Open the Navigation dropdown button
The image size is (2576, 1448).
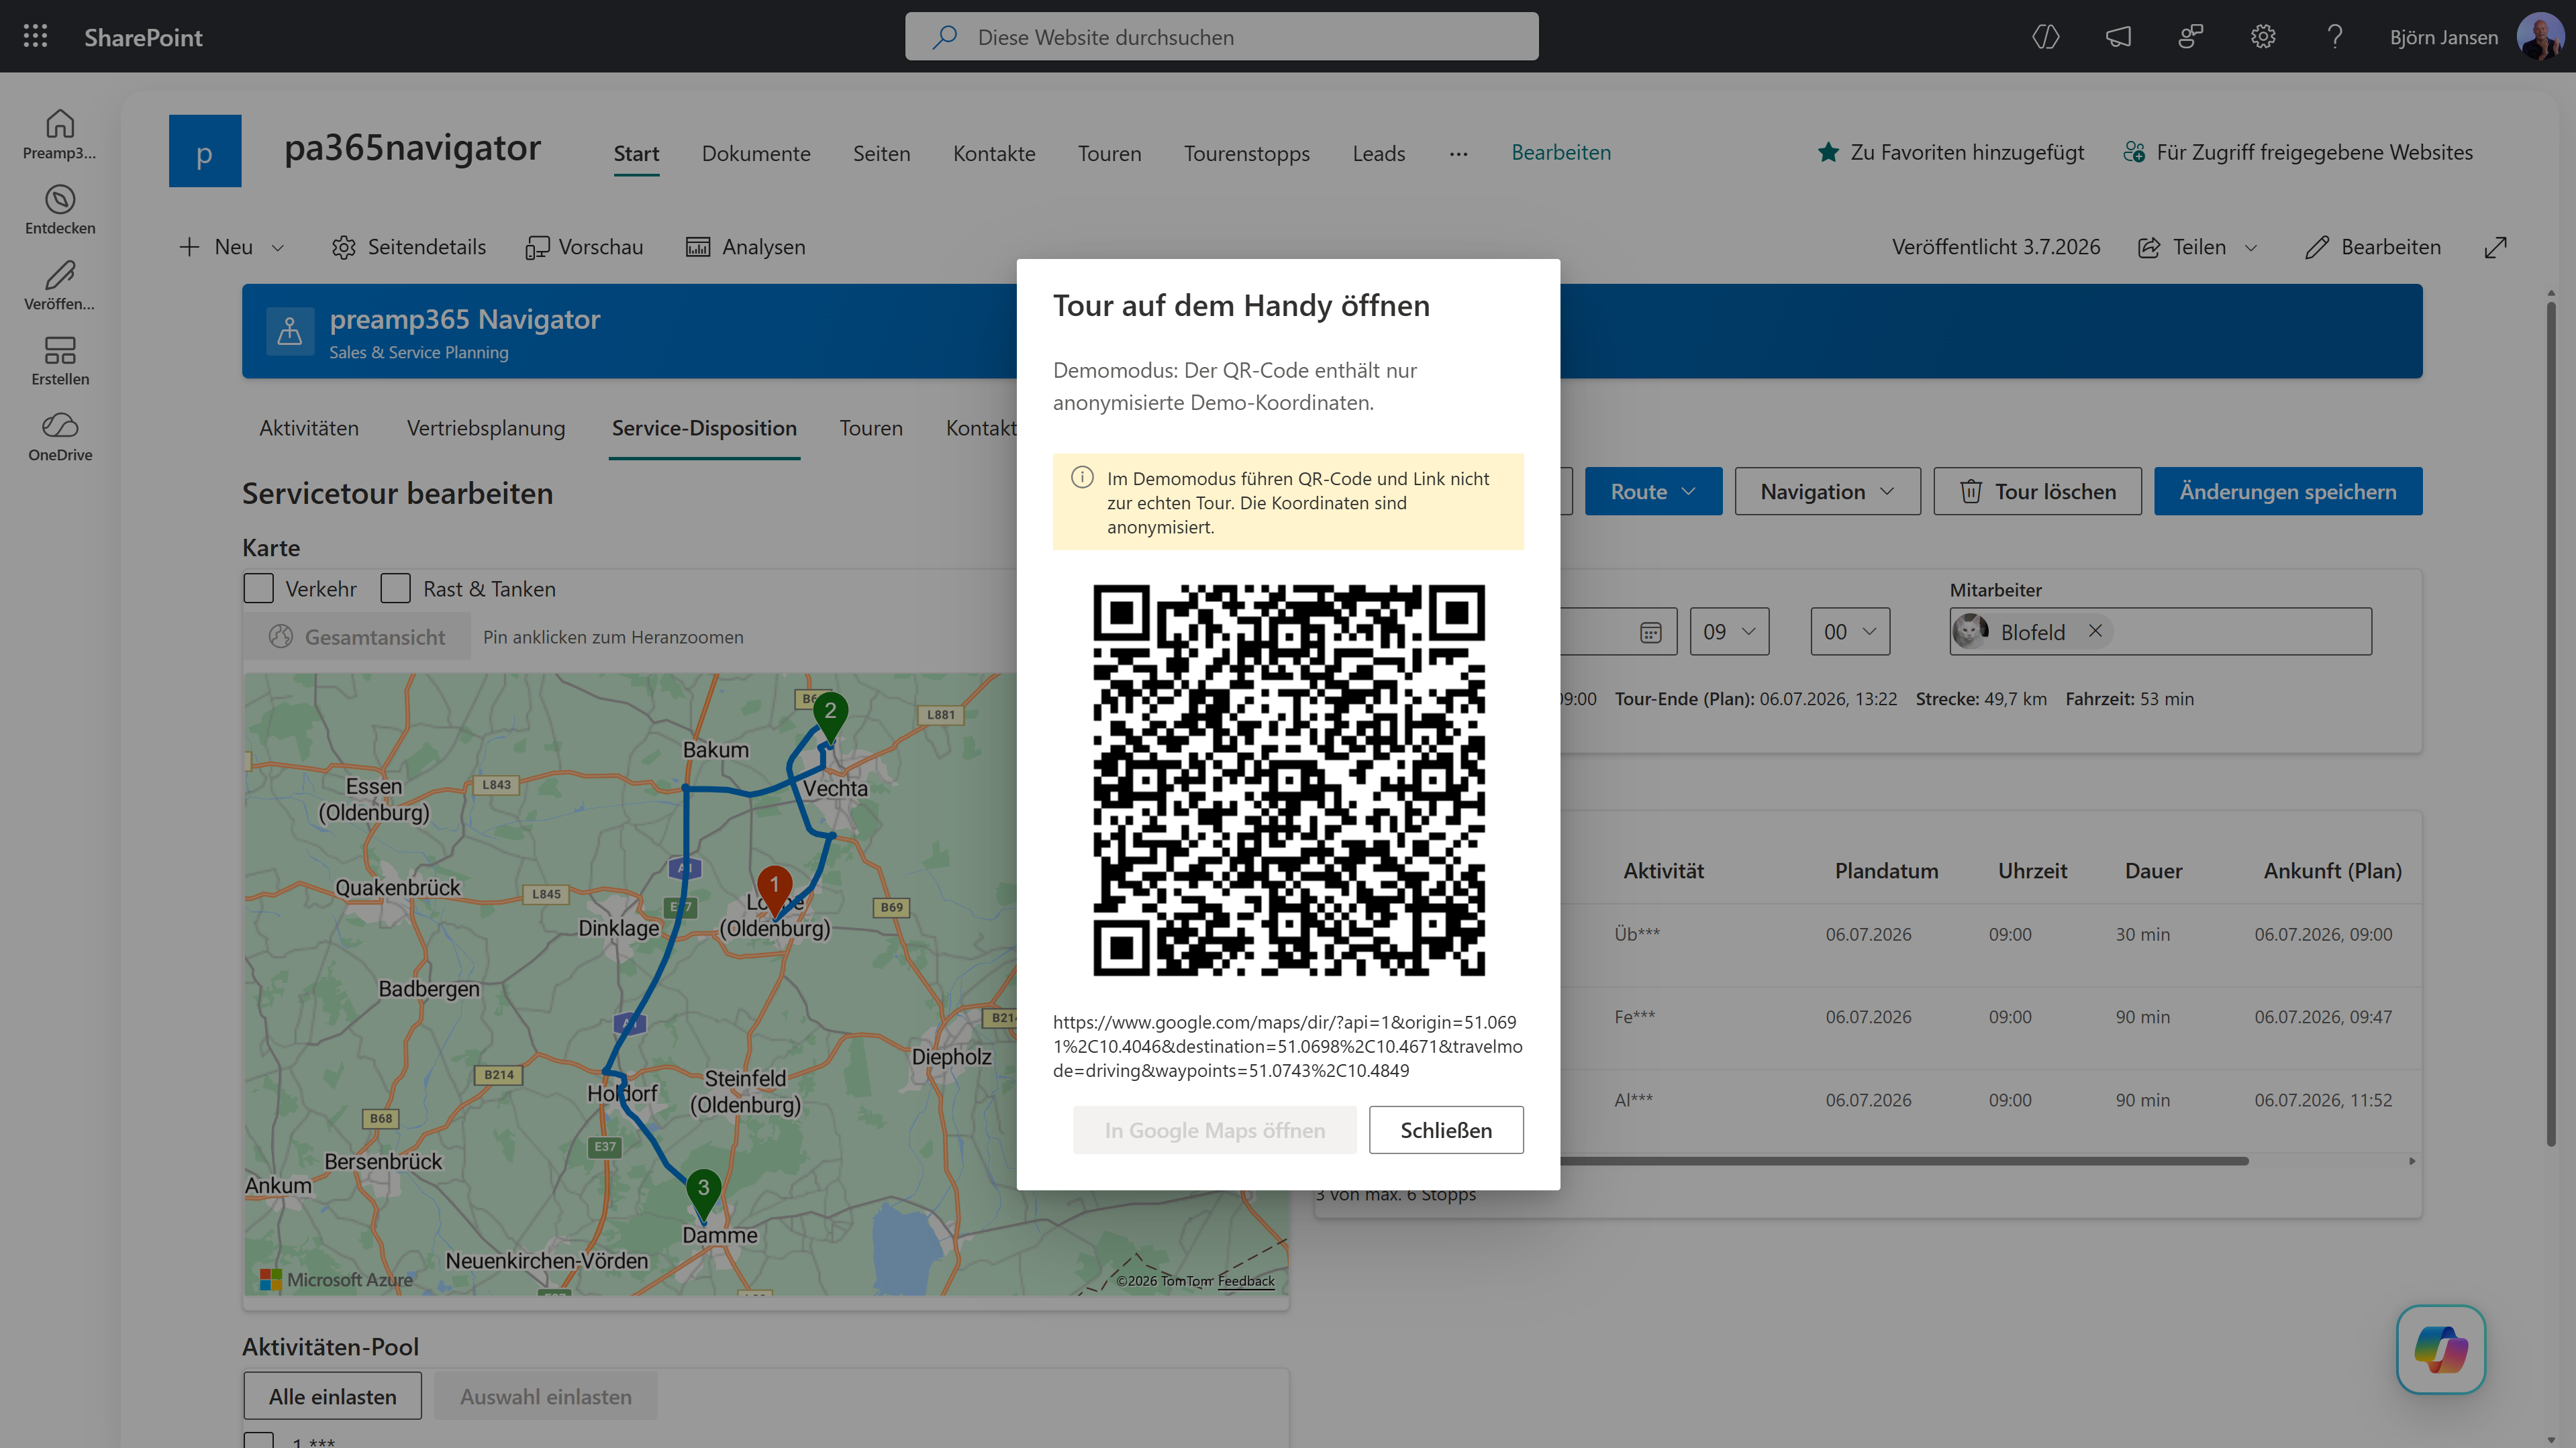(1827, 491)
